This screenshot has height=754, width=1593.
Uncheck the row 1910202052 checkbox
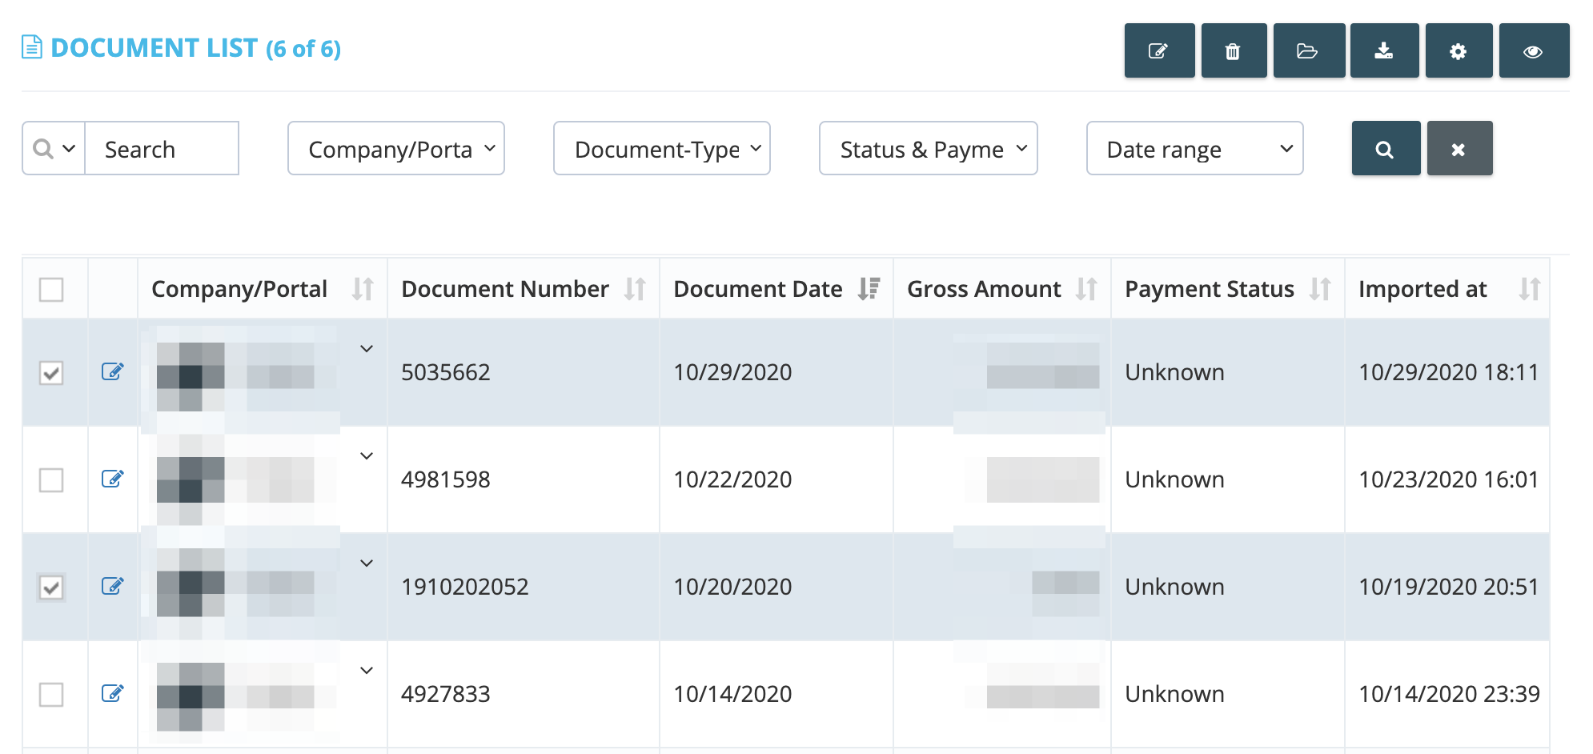click(51, 587)
